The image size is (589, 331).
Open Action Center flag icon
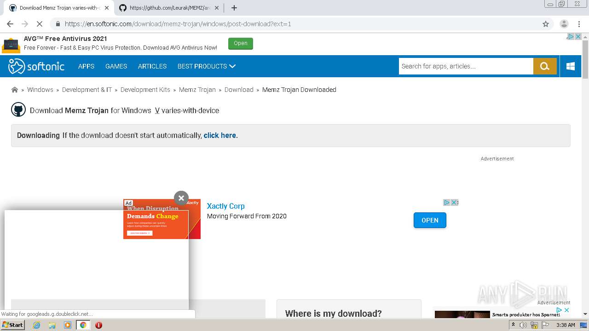(545, 325)
